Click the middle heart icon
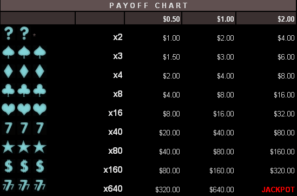 tap(24, 109)
